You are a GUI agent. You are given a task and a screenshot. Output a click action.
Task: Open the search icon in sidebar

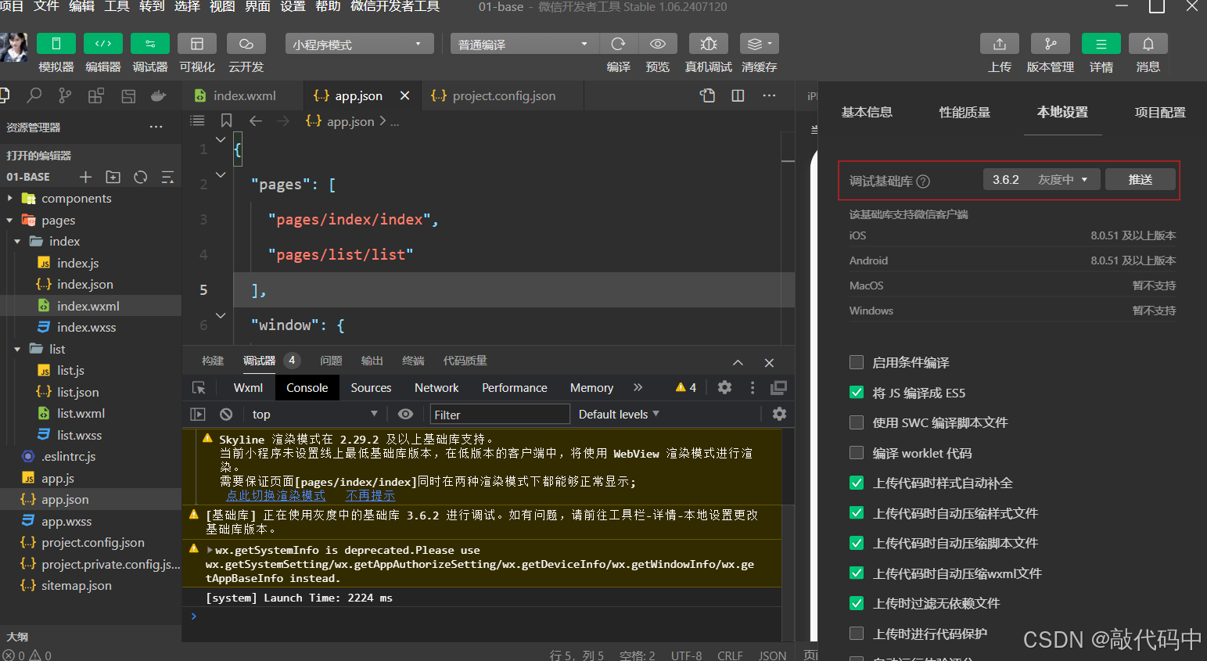34,95
